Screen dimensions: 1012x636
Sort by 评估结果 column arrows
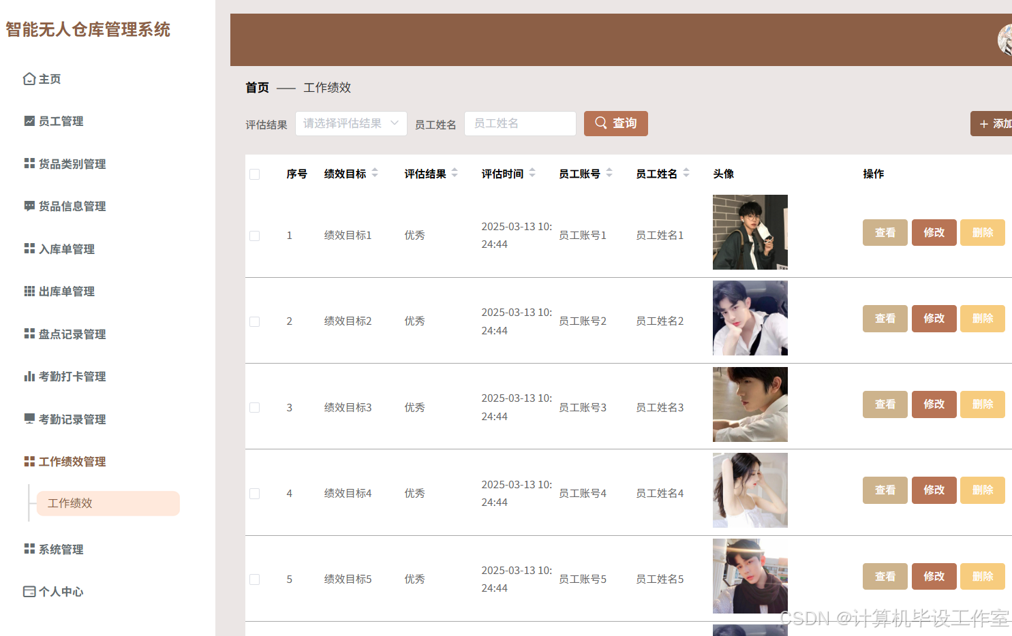pyautogui.click(x=455, y=173)
